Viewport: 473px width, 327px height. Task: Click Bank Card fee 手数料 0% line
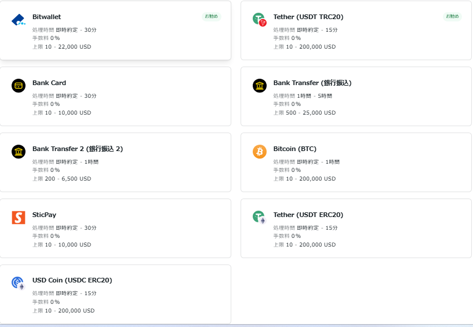coord(46,104)
